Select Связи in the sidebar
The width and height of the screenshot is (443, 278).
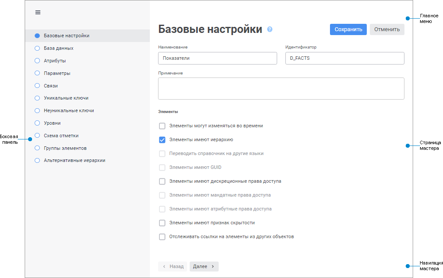(x=49, y=85)
